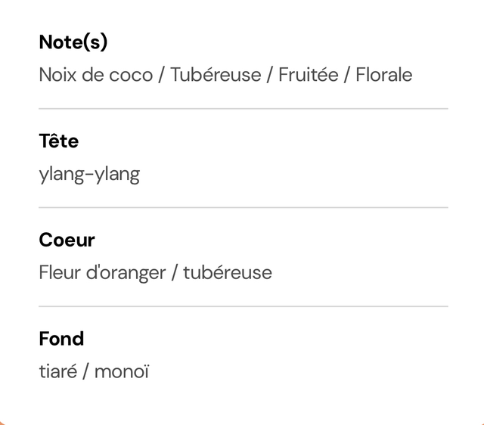Click the Note(s) heading

pos(73,42)
